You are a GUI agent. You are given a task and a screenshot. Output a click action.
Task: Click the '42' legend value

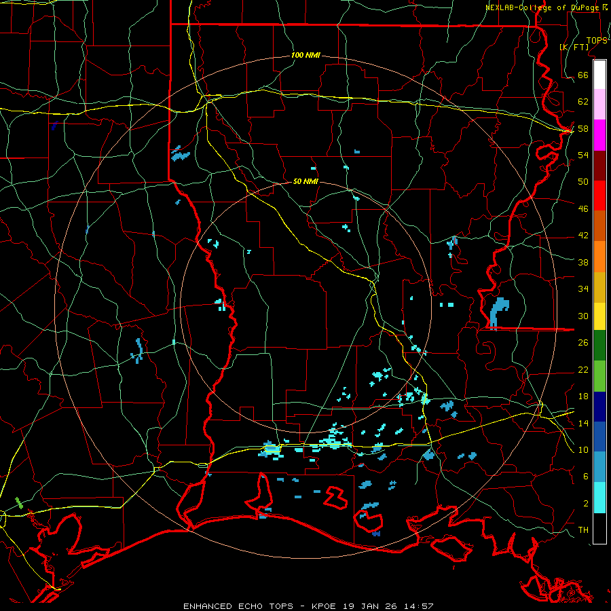(x=583, y=235)
